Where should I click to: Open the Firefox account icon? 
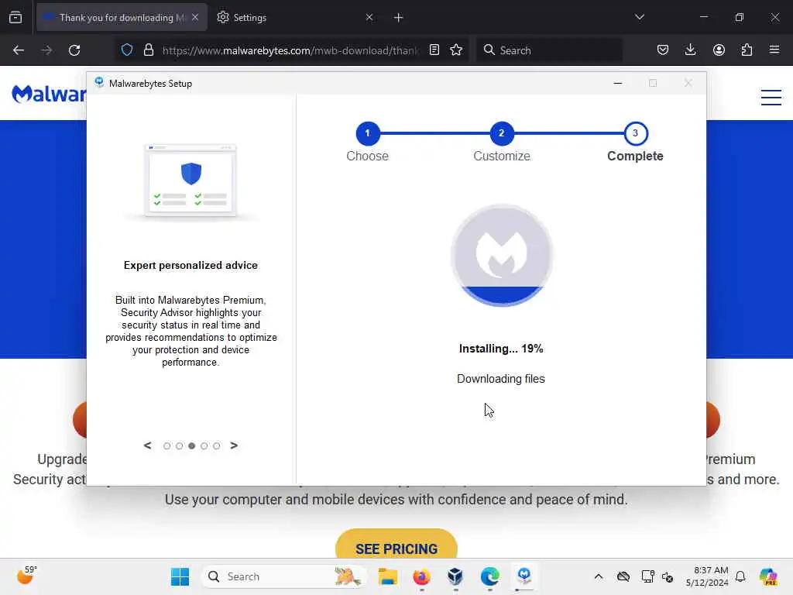[x=719, y=50]
